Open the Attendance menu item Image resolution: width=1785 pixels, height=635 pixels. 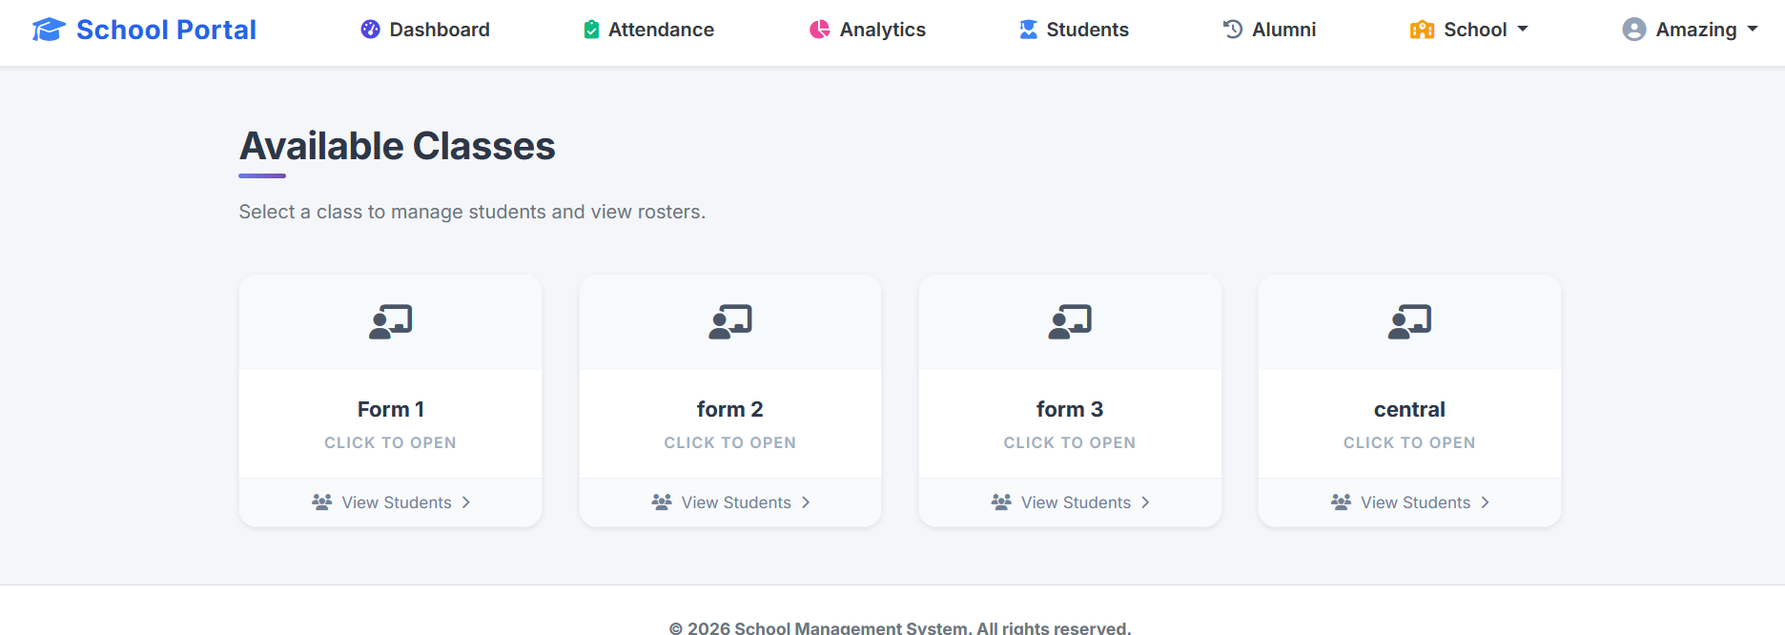click(648, 30)
